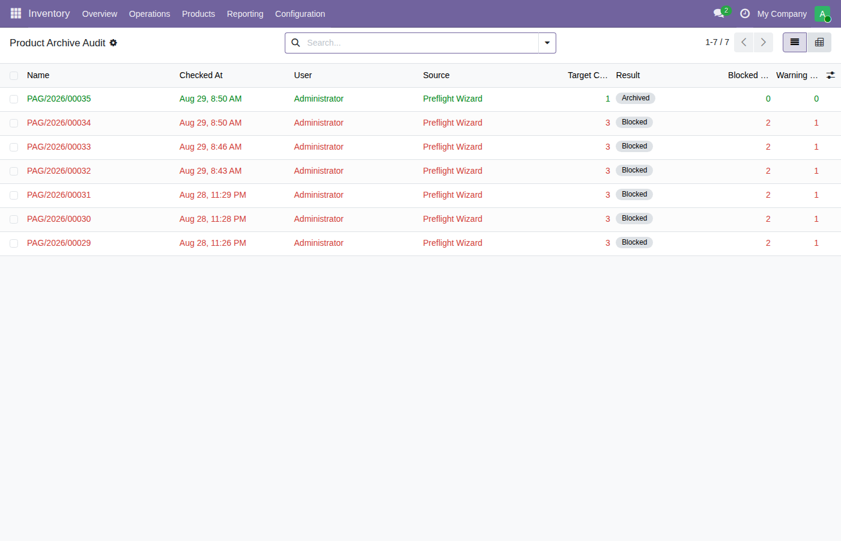Click the Product Archive Audit breadcrumb title
The width and height of the screenshot is (841, 541).
click(58, 43)
